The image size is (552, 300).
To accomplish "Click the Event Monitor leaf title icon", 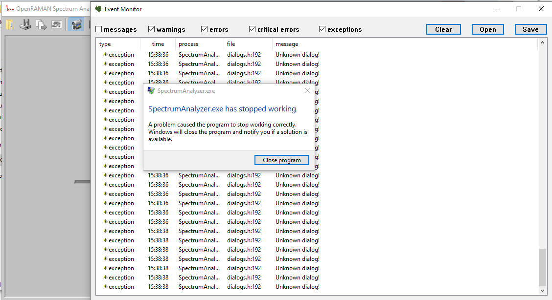I will 98,9.
